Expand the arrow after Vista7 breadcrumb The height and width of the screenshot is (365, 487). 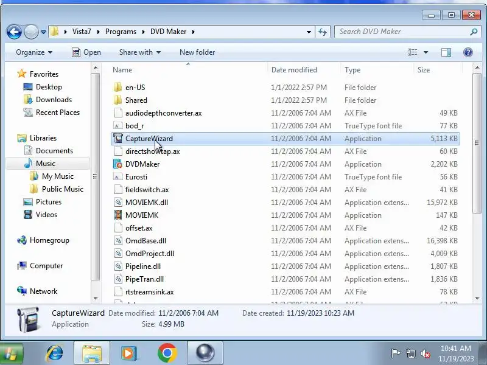tap(98, 32)
